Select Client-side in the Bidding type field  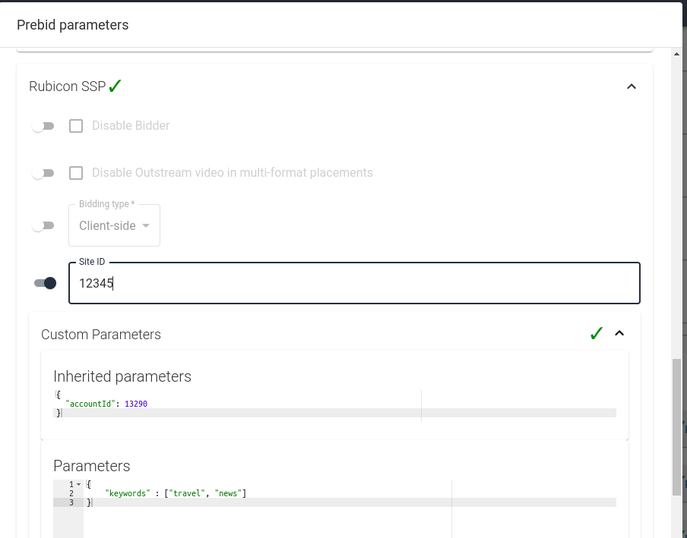click(106, 225)
